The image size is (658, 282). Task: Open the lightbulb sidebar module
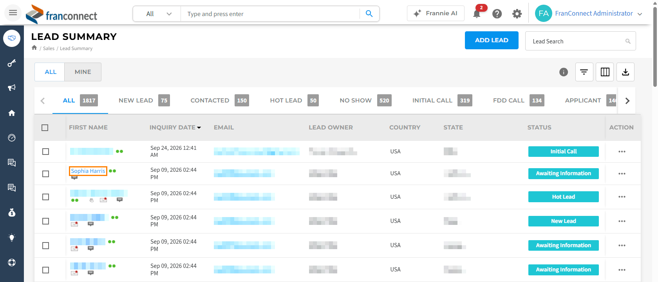12,237
